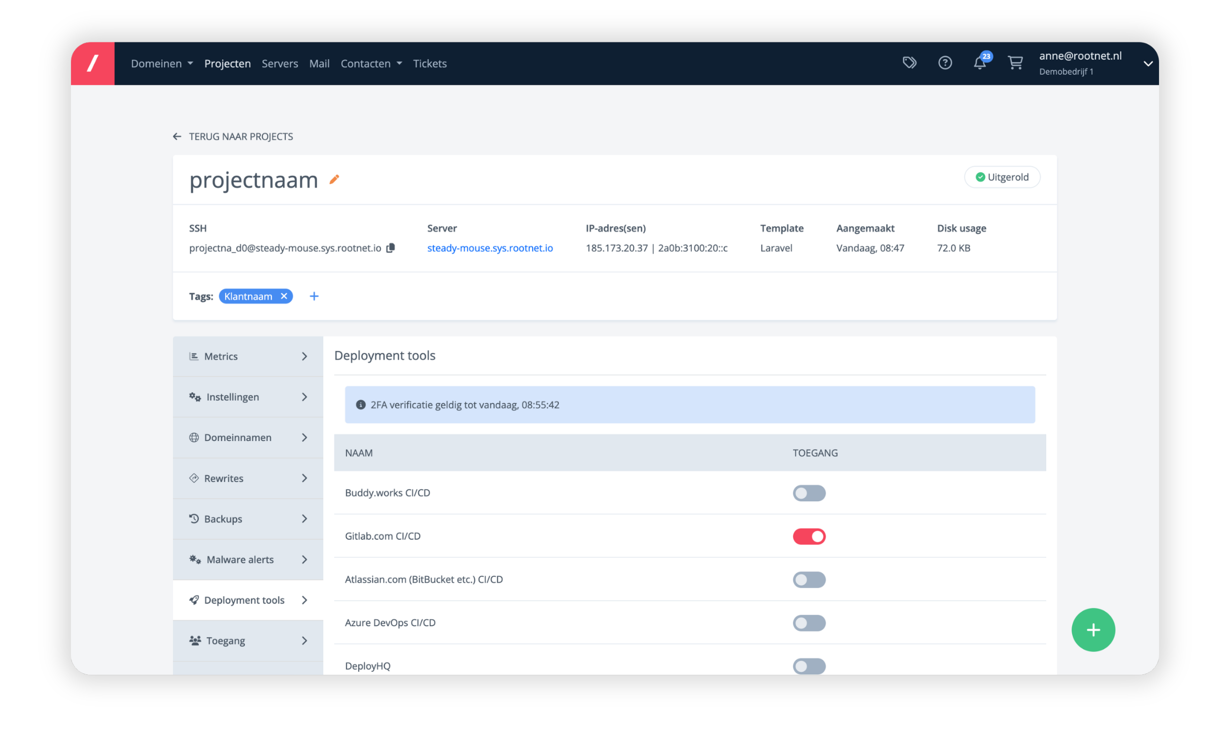The width and height of the screenshot is (1230, 731).
Task: Open the shopping cart
Action: pos(1015,63)
